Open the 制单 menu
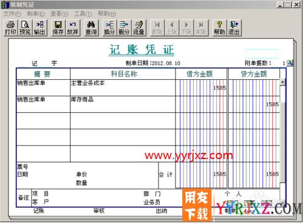 [36, 14]
